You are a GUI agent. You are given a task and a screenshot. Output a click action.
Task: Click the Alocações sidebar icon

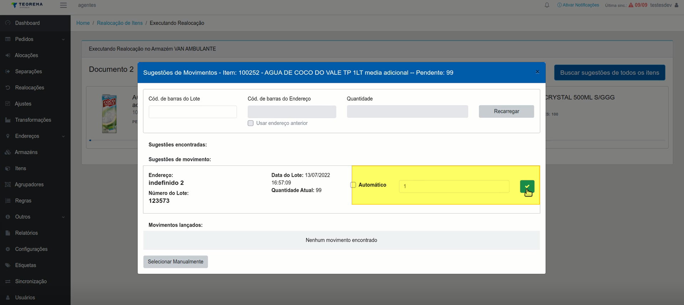(8, 55)
